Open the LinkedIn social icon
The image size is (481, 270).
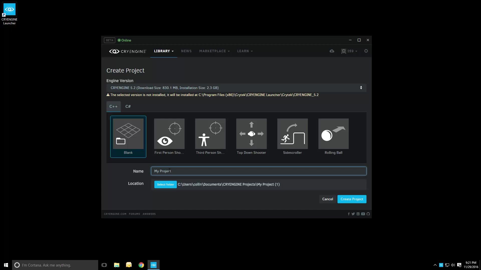coord(358,214)
